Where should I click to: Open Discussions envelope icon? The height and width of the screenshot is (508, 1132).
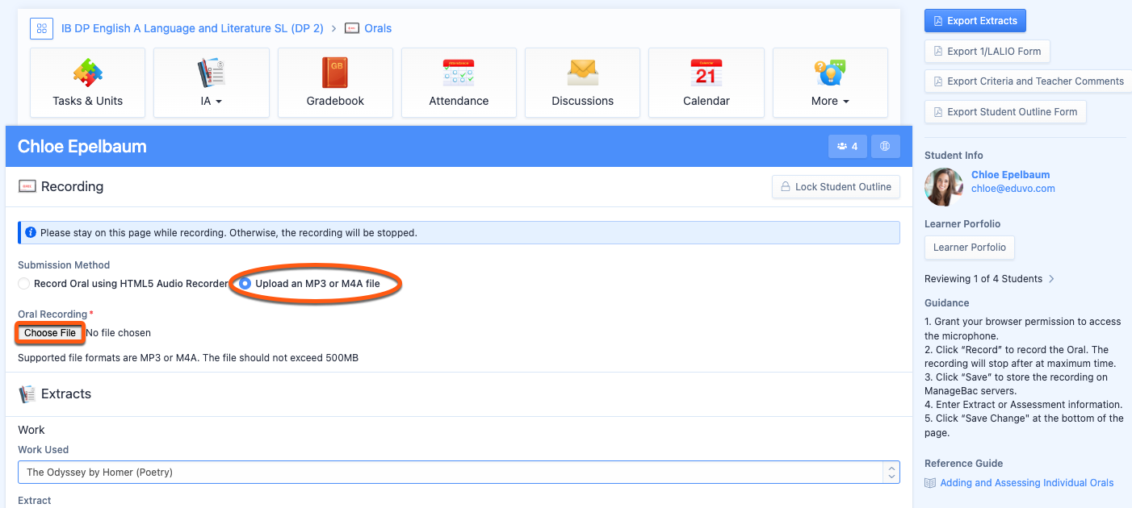[x=582, y=73]
